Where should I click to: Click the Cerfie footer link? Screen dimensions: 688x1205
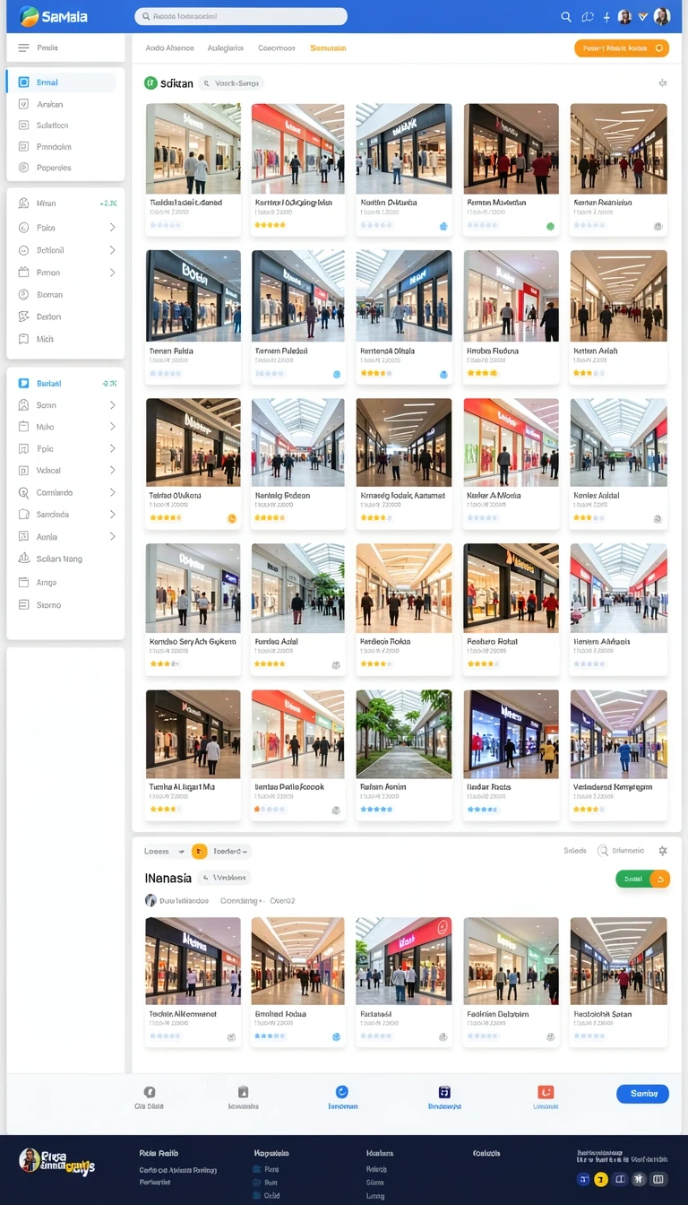point(177,1170)
